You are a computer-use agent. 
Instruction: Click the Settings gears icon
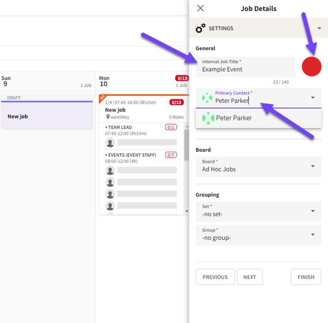(x=200, y=28)
